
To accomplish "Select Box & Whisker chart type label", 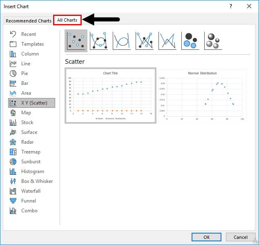I will coord(37,181).
